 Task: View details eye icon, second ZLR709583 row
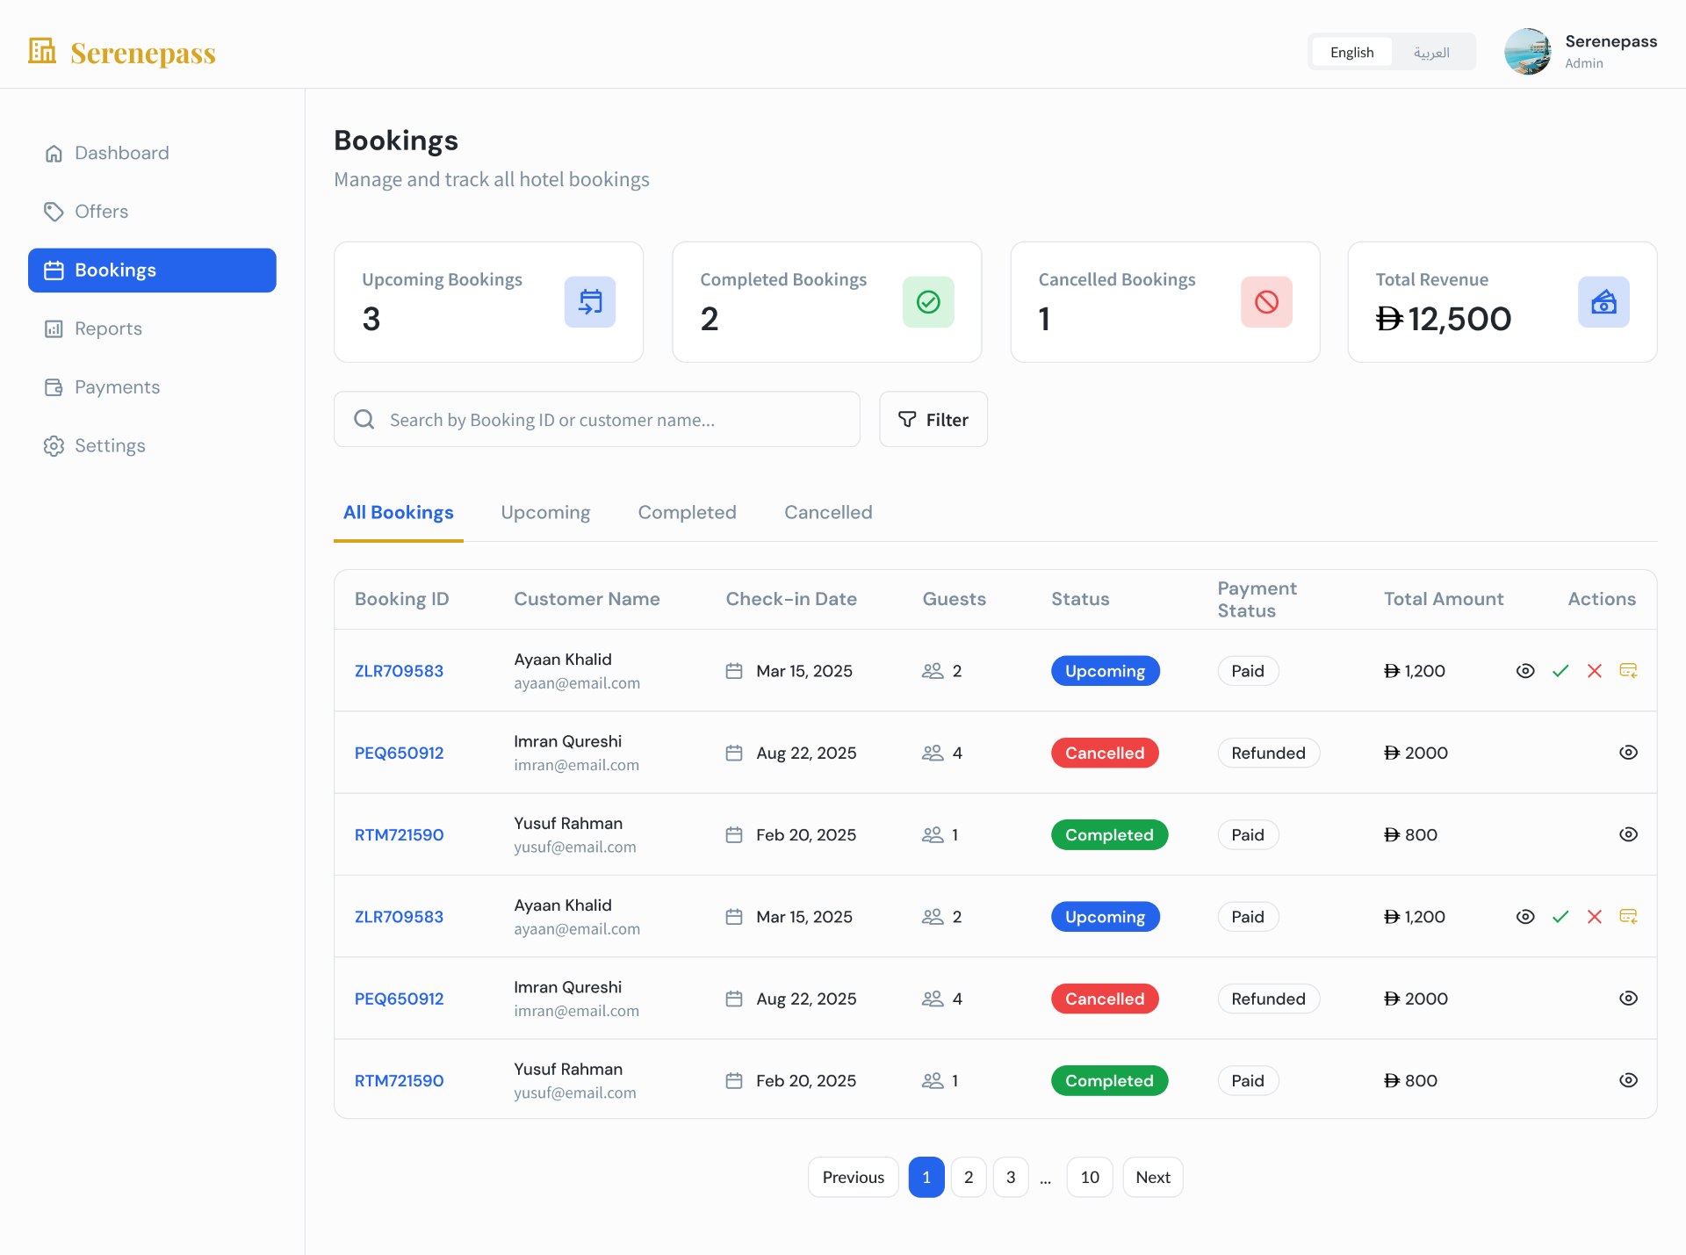coord(1525,917)
